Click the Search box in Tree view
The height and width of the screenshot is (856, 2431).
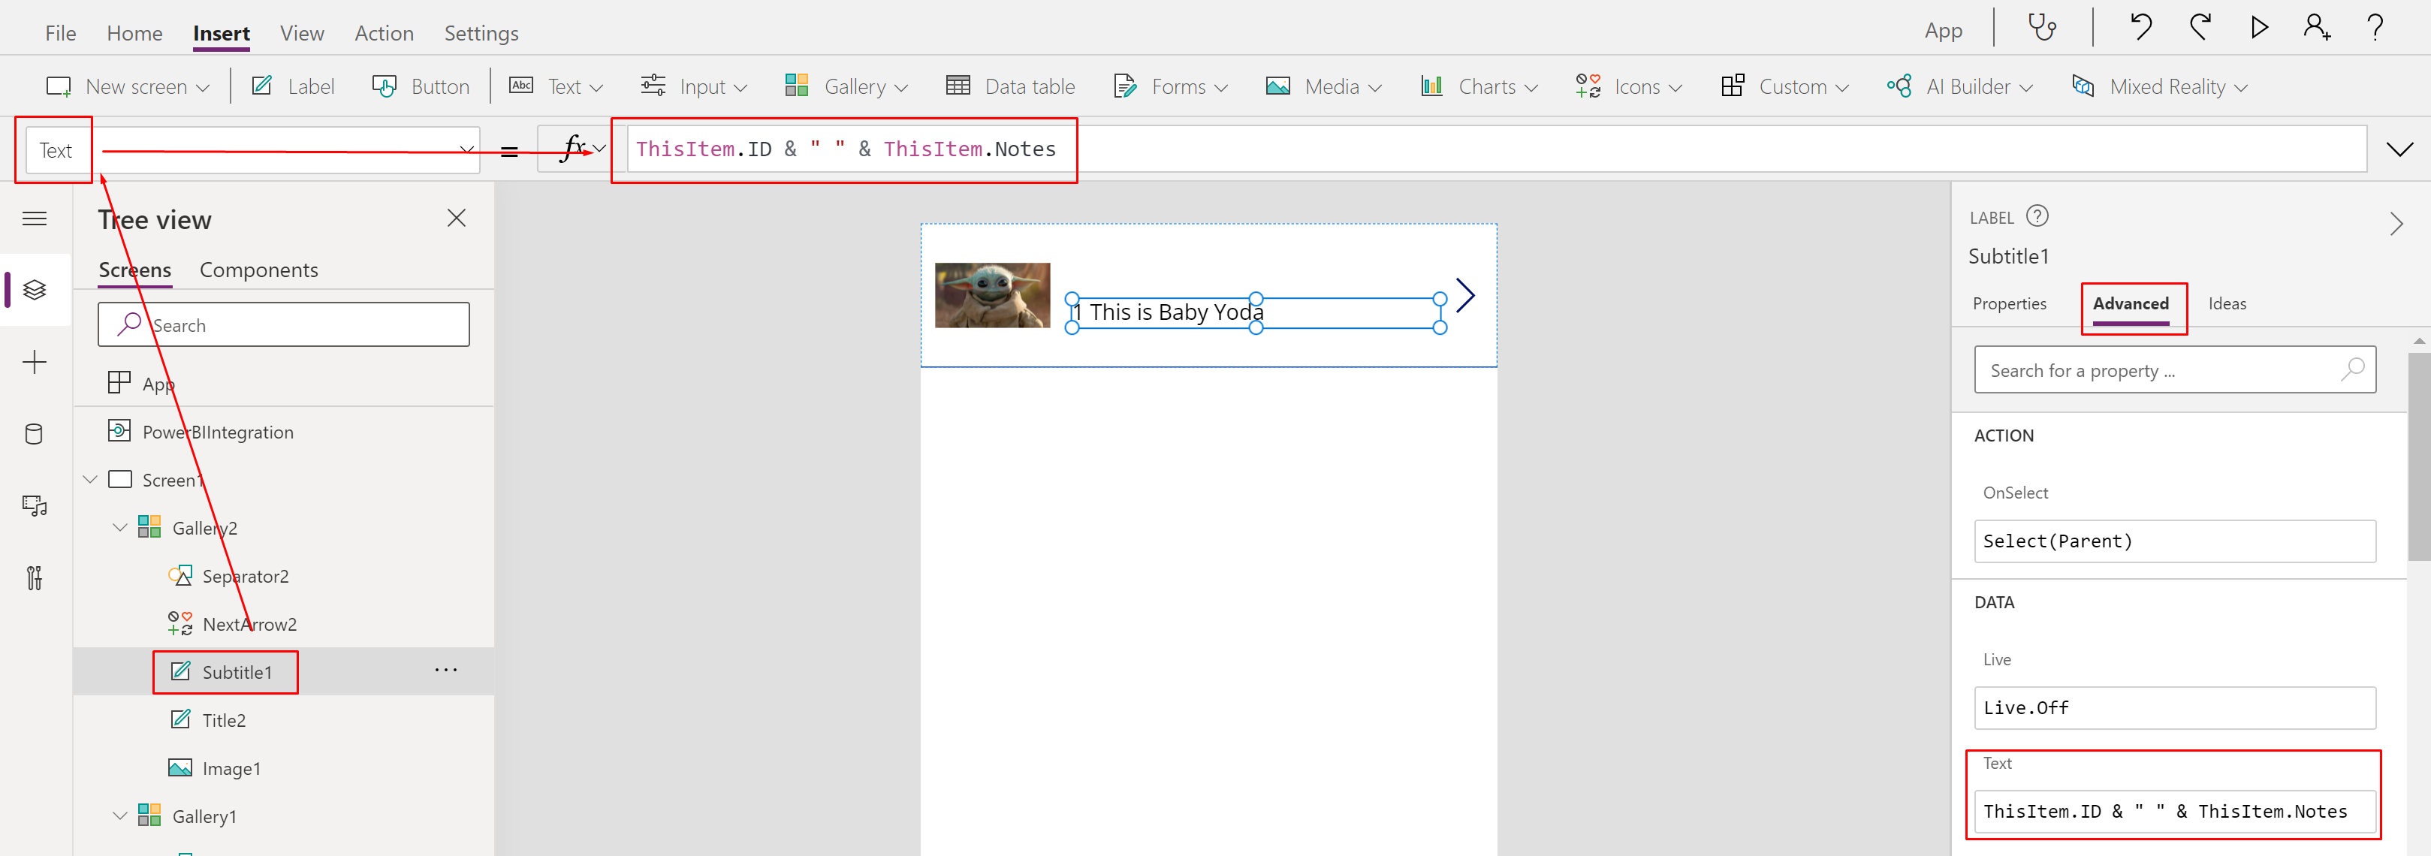click(x=283, y=324)
